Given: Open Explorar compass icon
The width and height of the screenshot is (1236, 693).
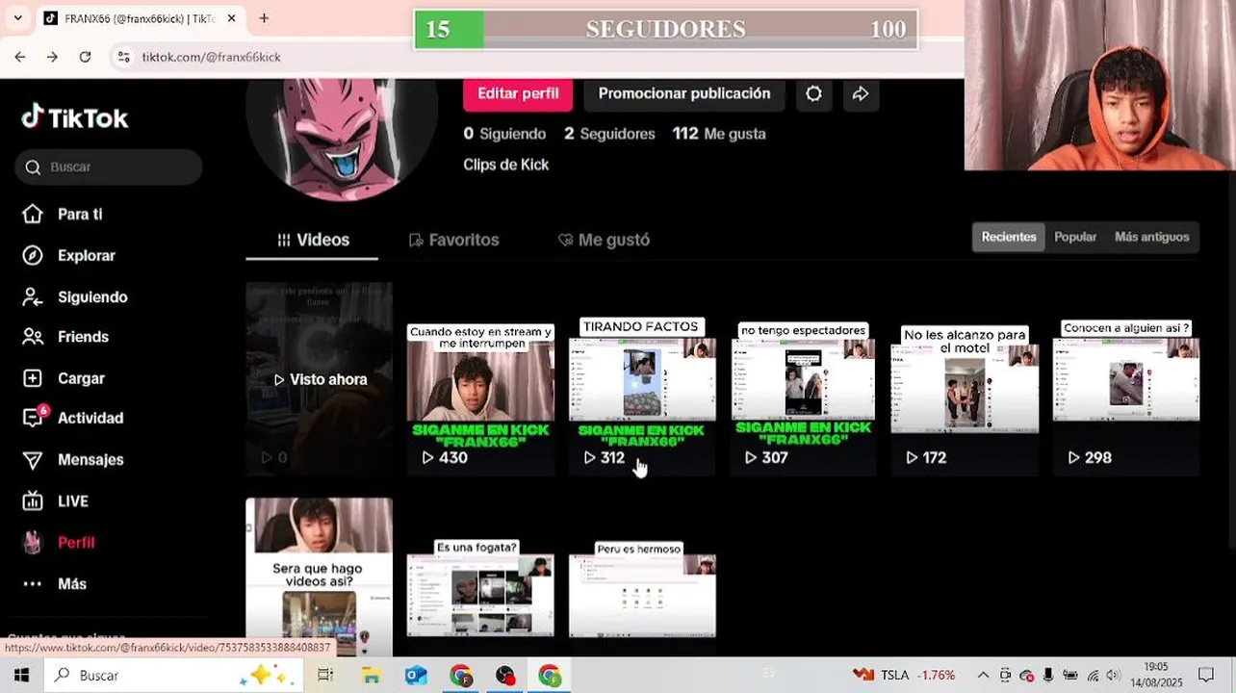Looking at the screenshot, I should 33,255.
